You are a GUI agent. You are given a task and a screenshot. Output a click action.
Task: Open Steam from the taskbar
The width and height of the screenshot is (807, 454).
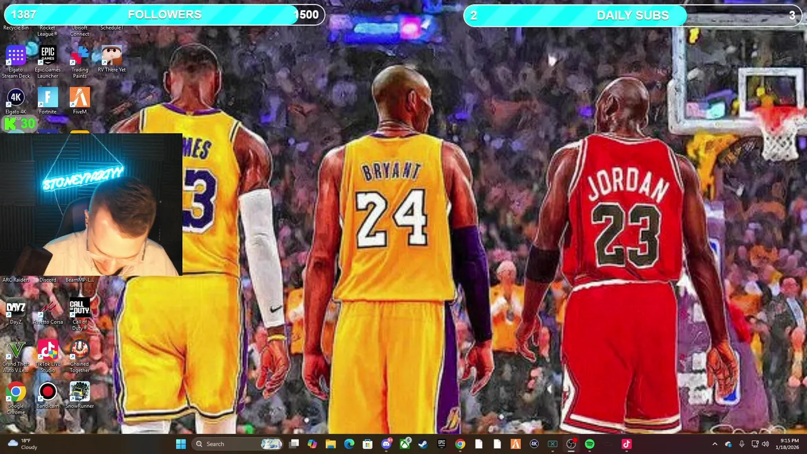[423, 444]
